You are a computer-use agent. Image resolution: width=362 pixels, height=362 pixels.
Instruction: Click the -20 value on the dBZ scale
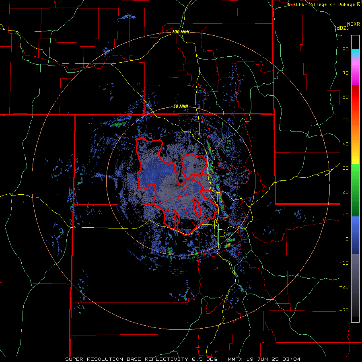tap(344, 286)
